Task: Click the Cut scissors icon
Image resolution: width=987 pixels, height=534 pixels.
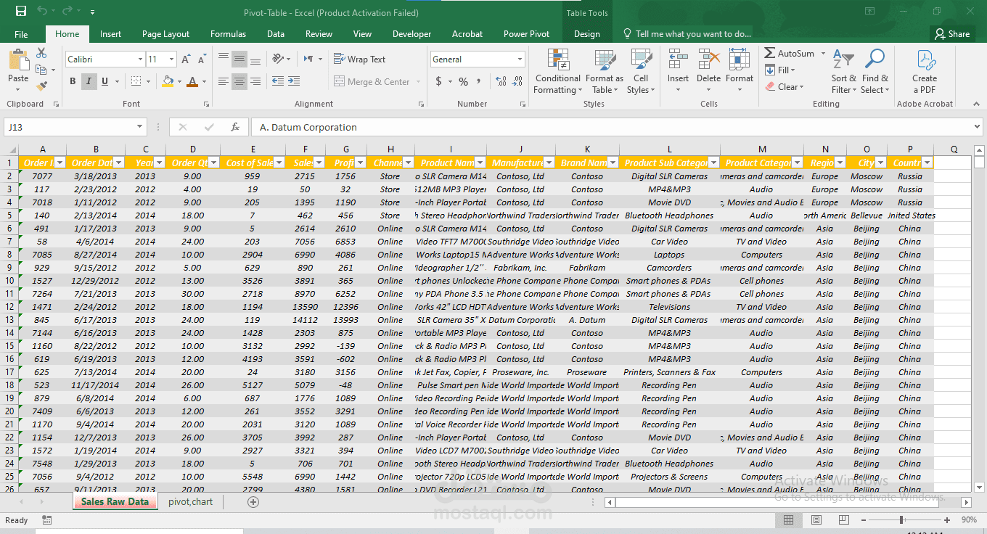Action: pyautogui.click(x=41, y=54)
